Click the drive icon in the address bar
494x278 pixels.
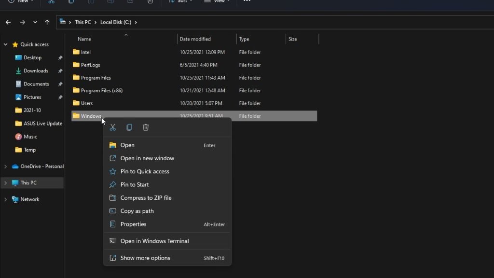pos(63,22)
